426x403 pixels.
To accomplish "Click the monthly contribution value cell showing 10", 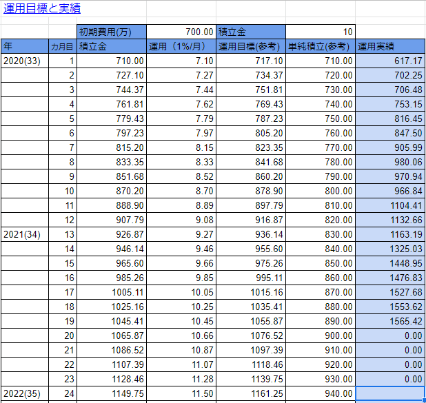I will click(320, 32).
